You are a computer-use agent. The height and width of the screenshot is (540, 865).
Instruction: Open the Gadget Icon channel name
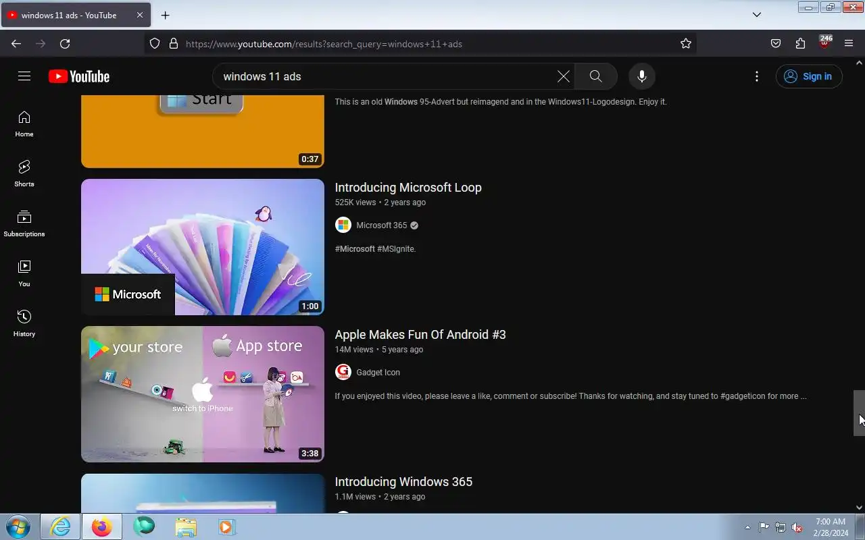click(378, 373)
